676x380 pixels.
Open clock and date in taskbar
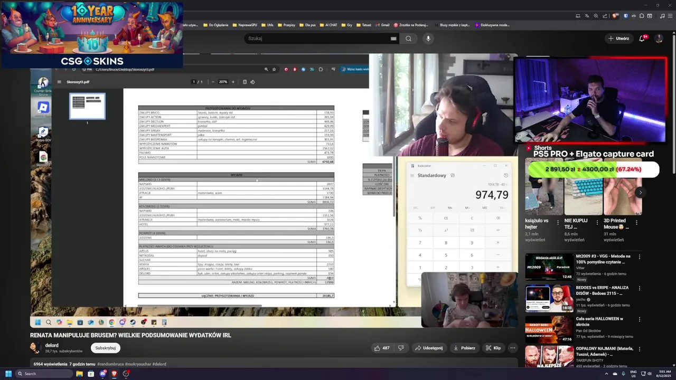(x=662, y=374)
